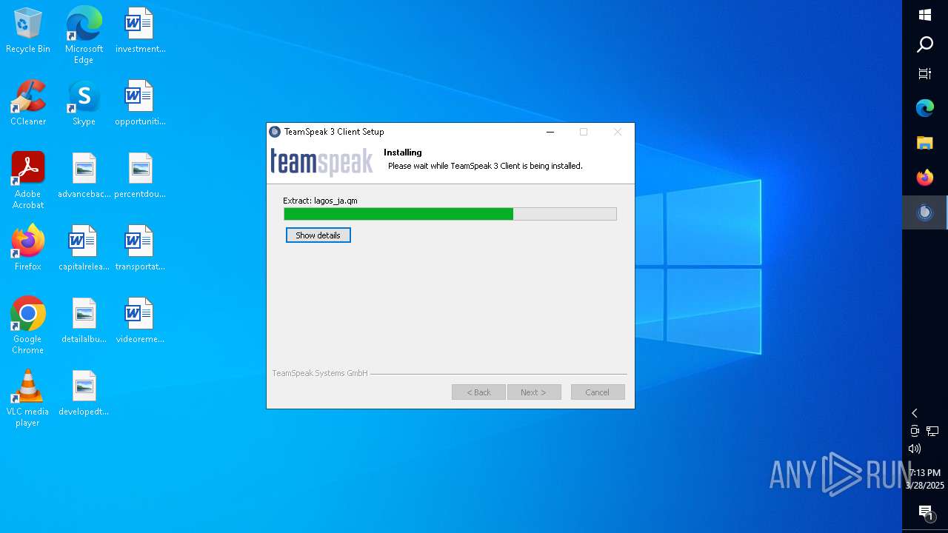
Task: Click the 'Extract: lagos_ja.qm' status text
Action: [320, 201]
